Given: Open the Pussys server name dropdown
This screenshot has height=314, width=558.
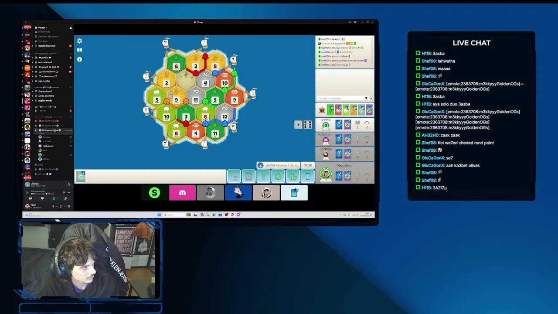Looking at the screenshot, I should tap(42, 27).
